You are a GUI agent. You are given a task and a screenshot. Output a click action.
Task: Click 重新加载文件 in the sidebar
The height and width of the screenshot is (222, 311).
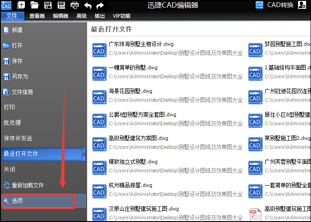point(28,185)
